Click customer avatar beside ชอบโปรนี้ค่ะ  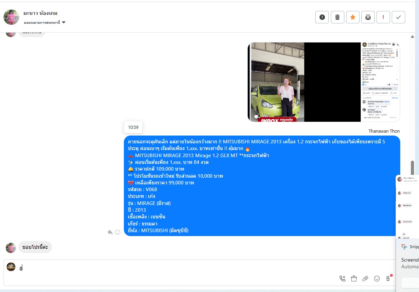(x=11, y=248)
